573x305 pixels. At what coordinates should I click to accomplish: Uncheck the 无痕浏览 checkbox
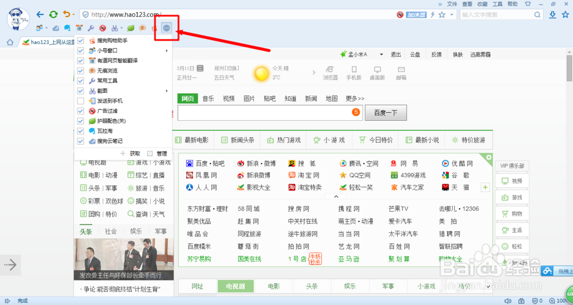81,70
